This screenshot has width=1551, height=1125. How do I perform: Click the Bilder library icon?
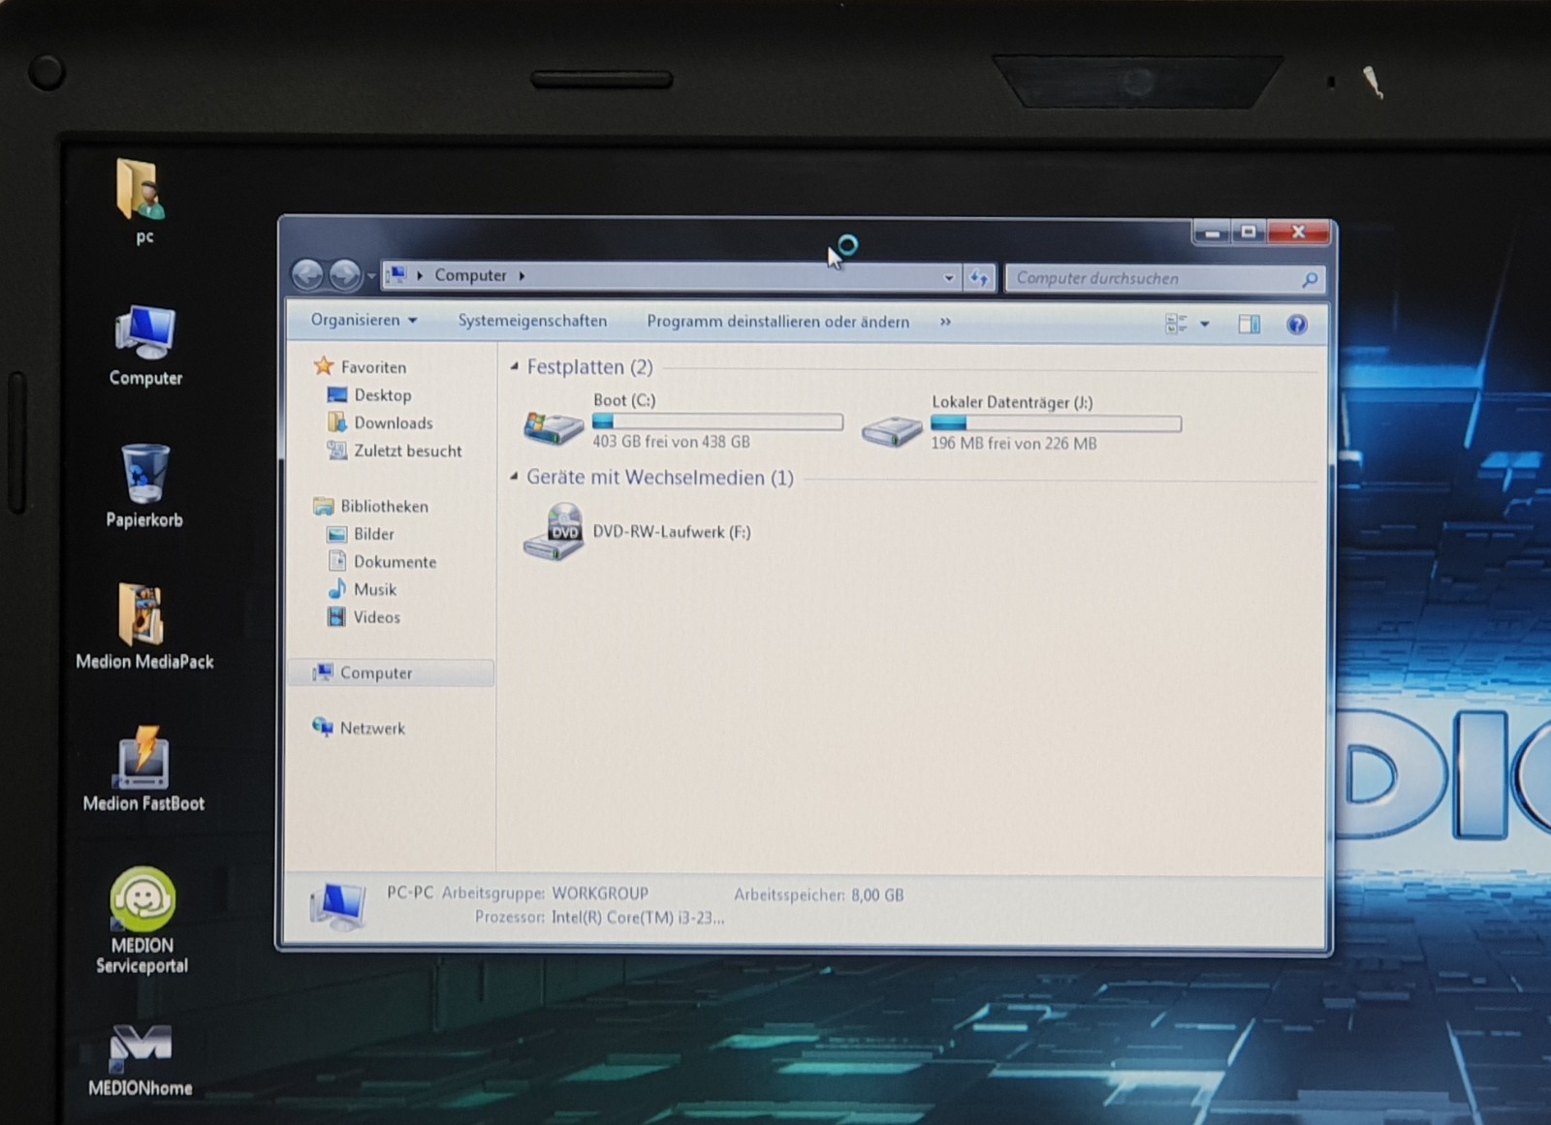click(336, 534)
